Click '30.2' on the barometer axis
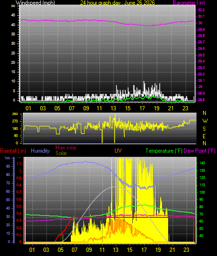Viewport: 217px width, 256px height. (x=201, y=10)
